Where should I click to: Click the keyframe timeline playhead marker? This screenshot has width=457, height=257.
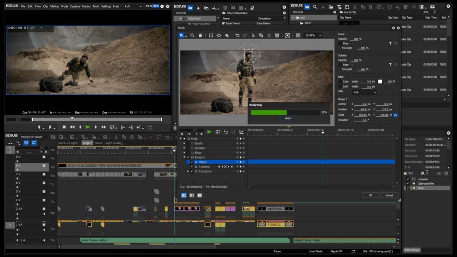(x=323, y=133)
